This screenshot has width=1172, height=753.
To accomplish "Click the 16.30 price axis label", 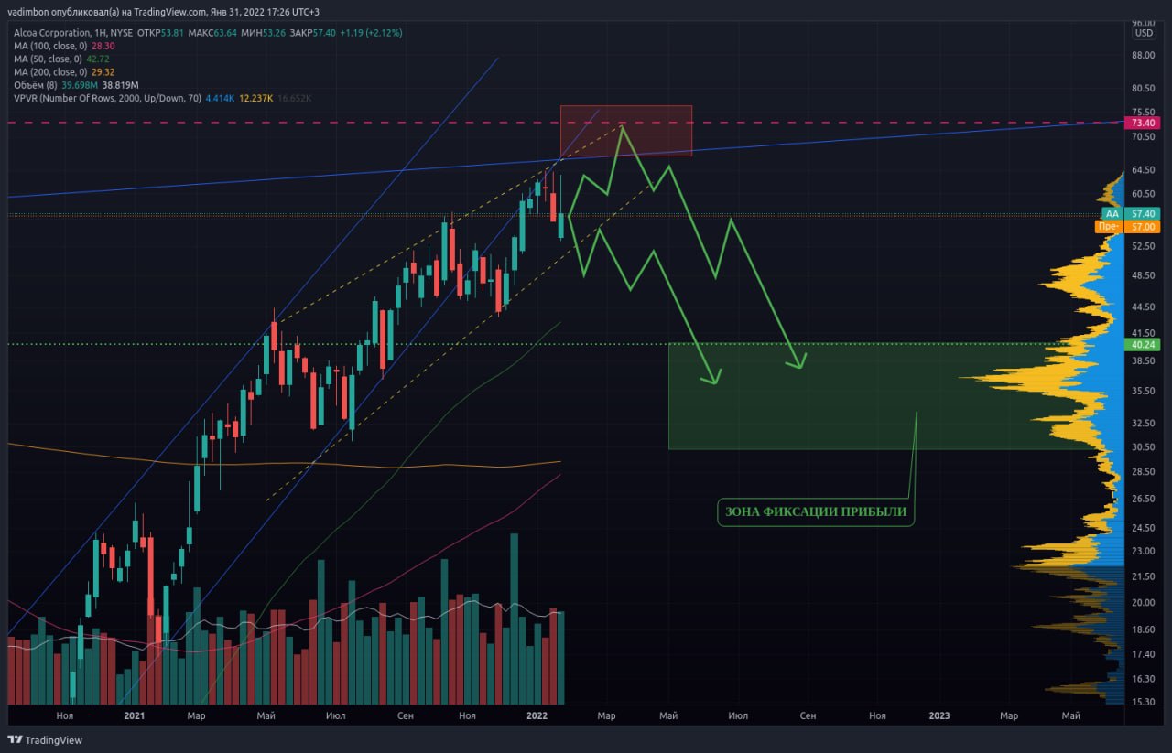I will tap(1144, 679).
